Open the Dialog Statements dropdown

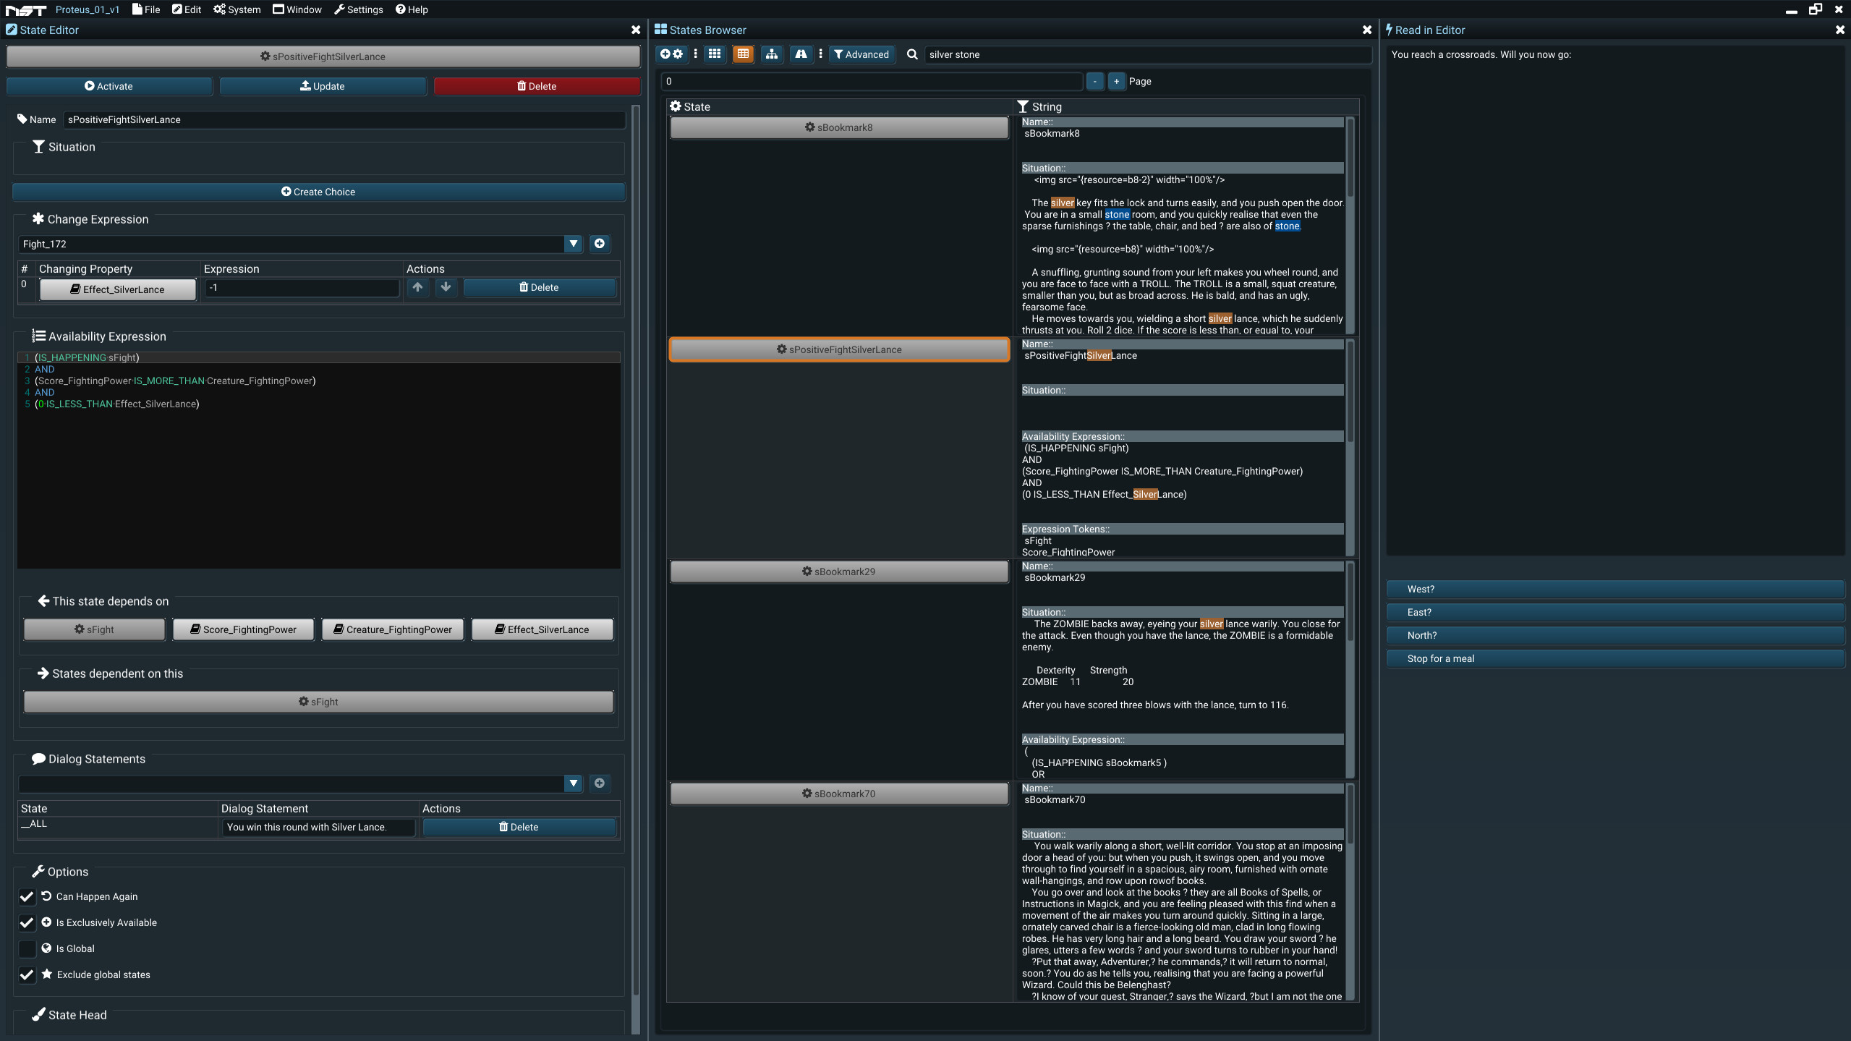click(573, 783)
